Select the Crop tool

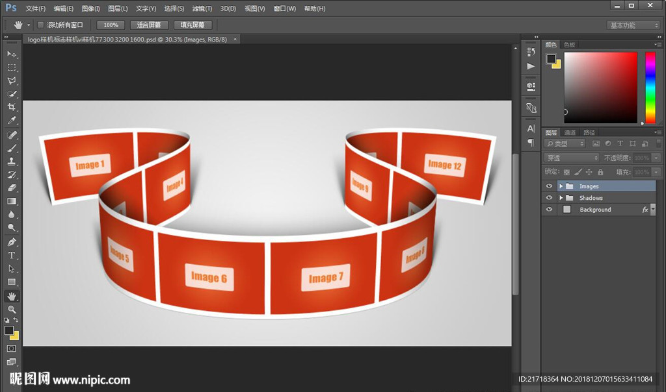point(12,107)
